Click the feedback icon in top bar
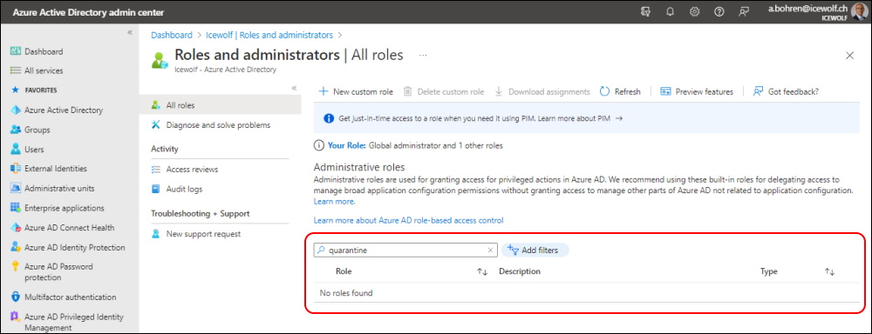 click(744, 11)
